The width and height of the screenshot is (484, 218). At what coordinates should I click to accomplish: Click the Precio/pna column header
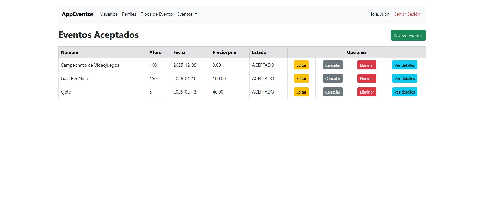230,52
